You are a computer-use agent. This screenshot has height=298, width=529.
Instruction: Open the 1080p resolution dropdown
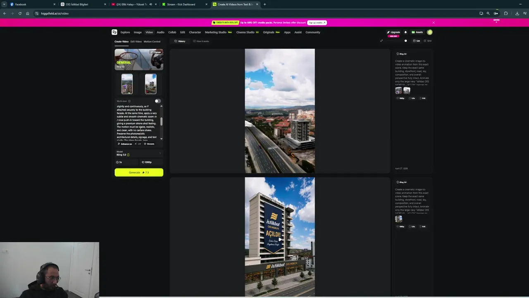pos(151,162)
